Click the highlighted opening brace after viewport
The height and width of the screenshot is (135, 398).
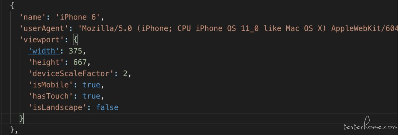tap(75, 40)
